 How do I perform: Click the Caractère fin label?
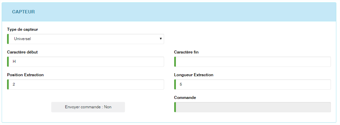pyautogui.click(x=186, y=52)
